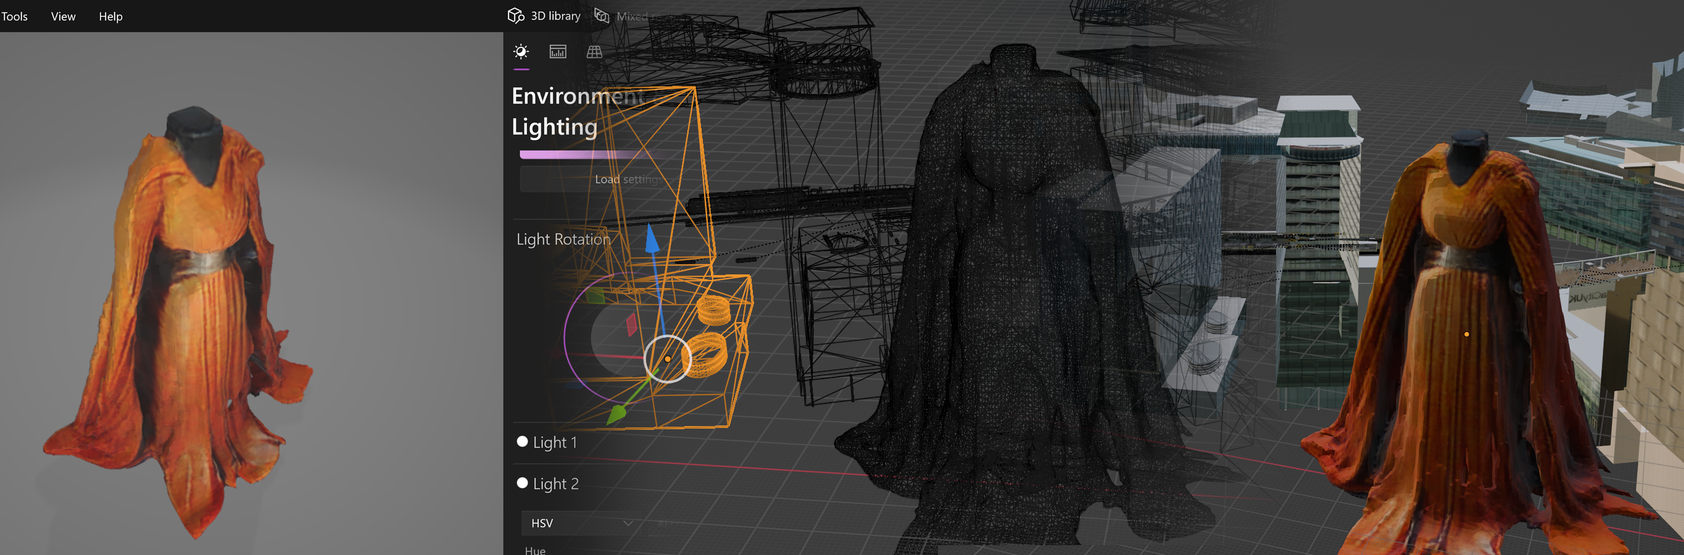Open the View menu
Viewport: 1684px width, 555px height.
click(x=64, y=16)
